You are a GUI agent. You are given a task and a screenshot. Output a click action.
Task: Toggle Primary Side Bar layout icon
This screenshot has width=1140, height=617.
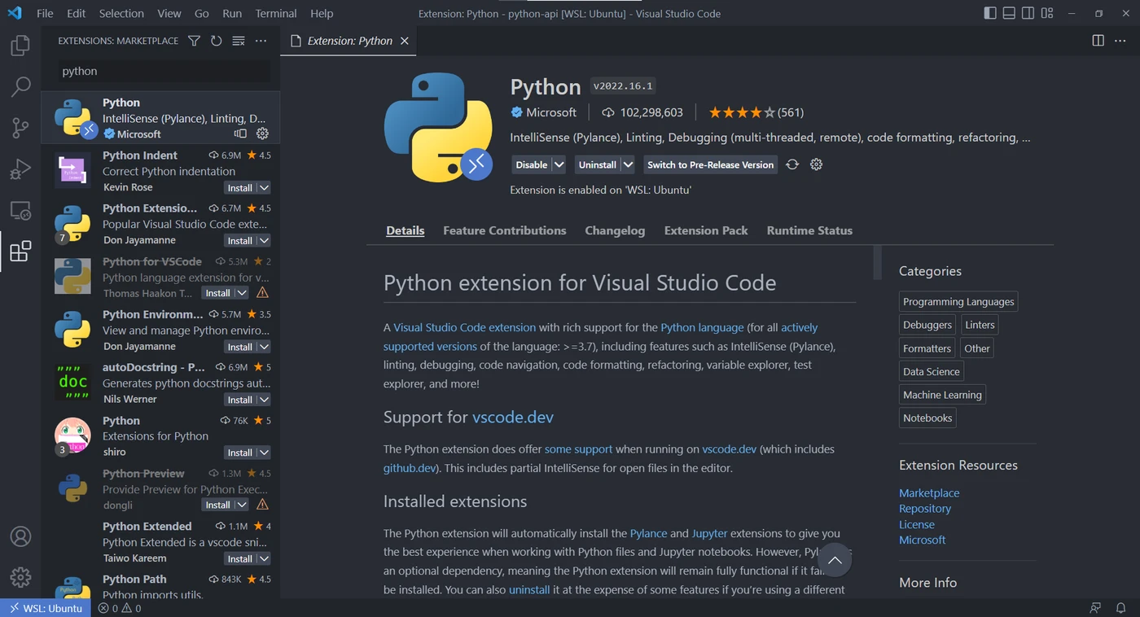[990, 13]
